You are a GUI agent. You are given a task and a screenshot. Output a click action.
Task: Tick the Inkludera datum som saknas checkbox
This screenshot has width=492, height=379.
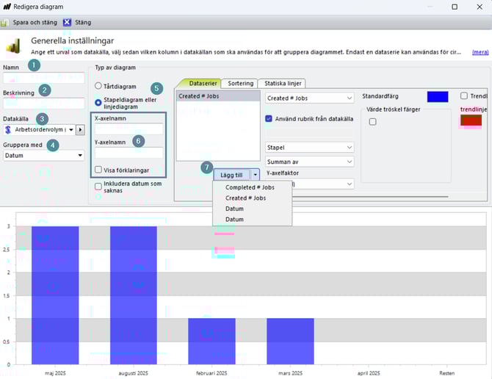[x=99, y=187]
